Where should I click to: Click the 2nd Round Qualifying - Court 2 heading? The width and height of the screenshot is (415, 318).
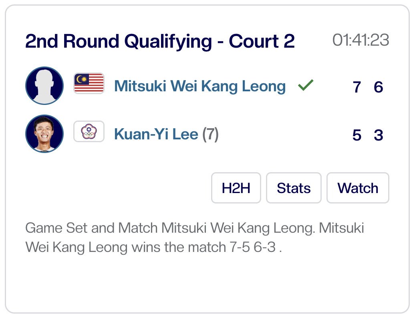(159, 41)
